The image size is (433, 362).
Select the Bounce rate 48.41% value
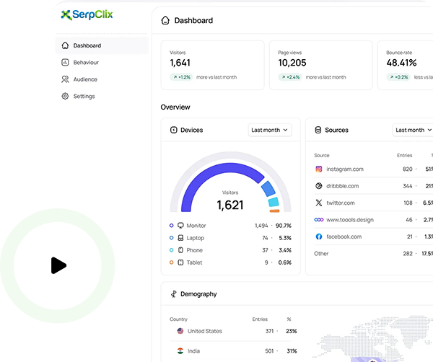coord(401,63)
